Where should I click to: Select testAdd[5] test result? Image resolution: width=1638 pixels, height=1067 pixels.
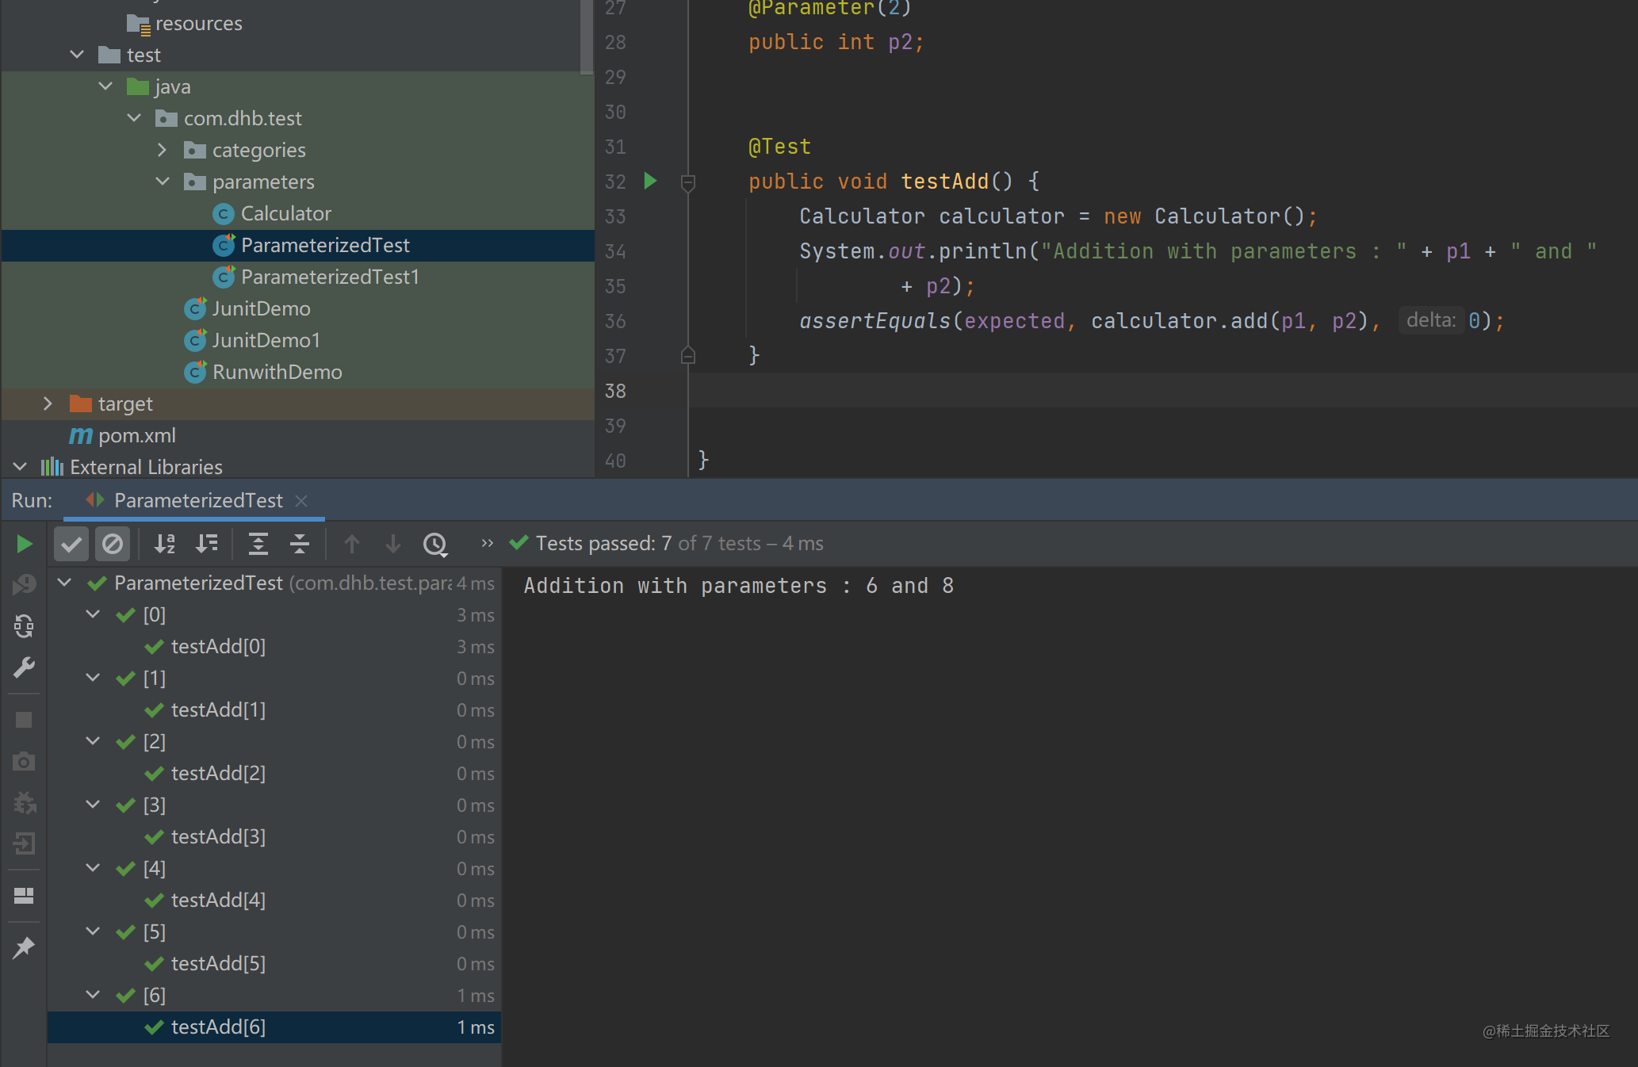[274, 963]
